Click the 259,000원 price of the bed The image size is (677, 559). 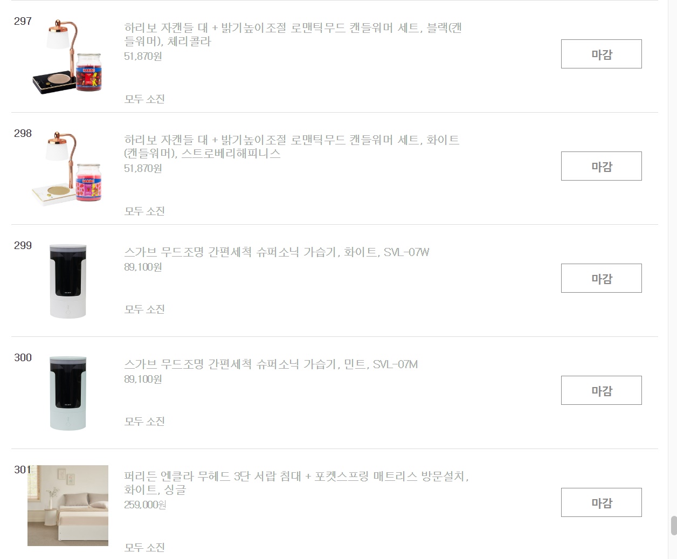[x=145, y=505]
